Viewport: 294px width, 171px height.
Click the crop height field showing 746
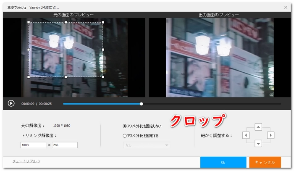(65, 145)
